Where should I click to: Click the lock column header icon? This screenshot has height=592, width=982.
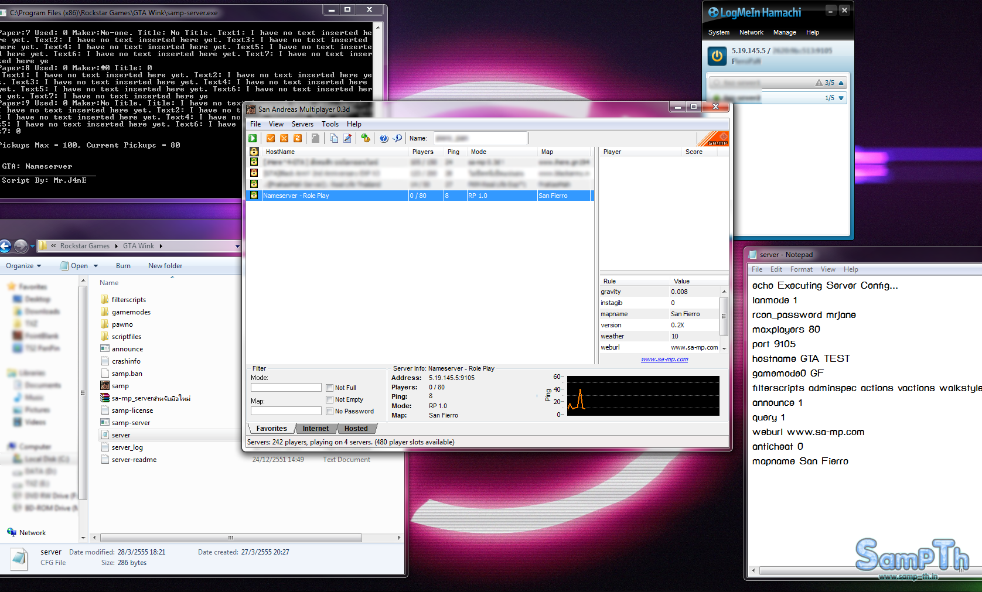[x=254, y=152]
